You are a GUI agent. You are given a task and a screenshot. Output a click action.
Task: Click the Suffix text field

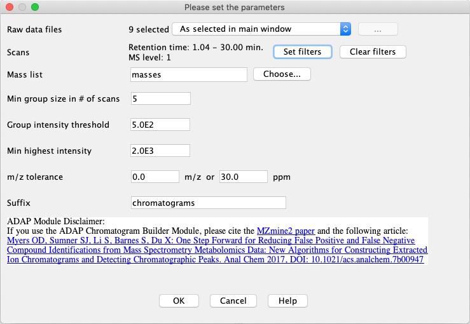(208, 203)
